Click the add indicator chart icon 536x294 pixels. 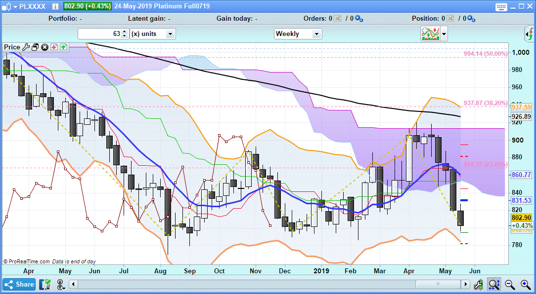pos(430,34)
